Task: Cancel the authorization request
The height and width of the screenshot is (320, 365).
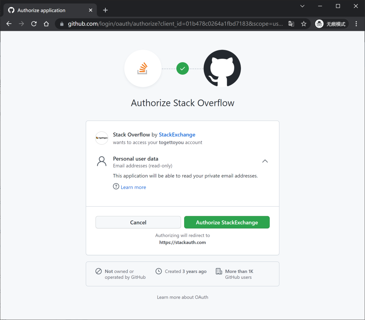Action: pos(138,222)
